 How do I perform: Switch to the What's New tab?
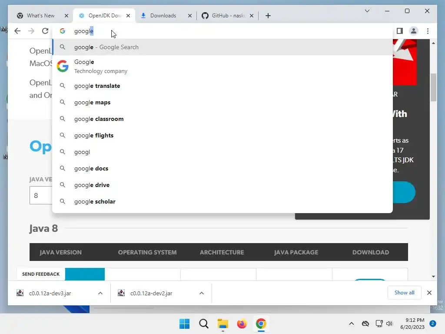(40, 16)
